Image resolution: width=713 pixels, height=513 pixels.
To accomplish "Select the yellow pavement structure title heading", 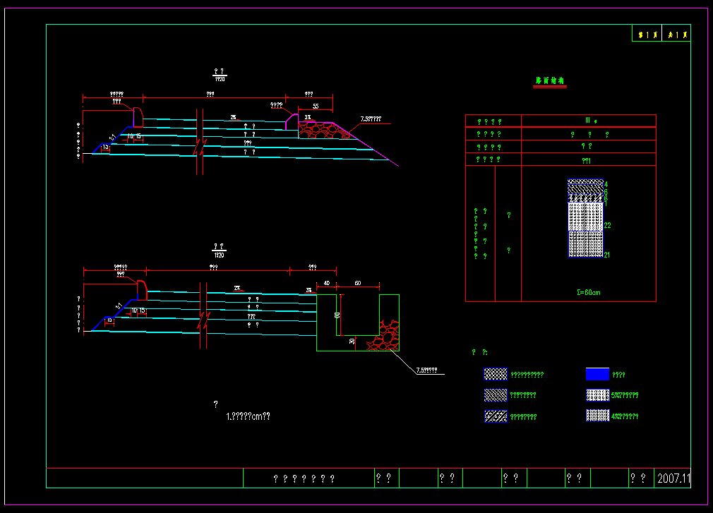I will click(550, 81).
